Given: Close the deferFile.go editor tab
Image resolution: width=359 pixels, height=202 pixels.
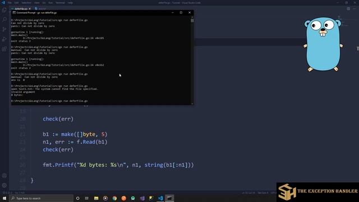Looking at the screenshot, I should [30, 8].
